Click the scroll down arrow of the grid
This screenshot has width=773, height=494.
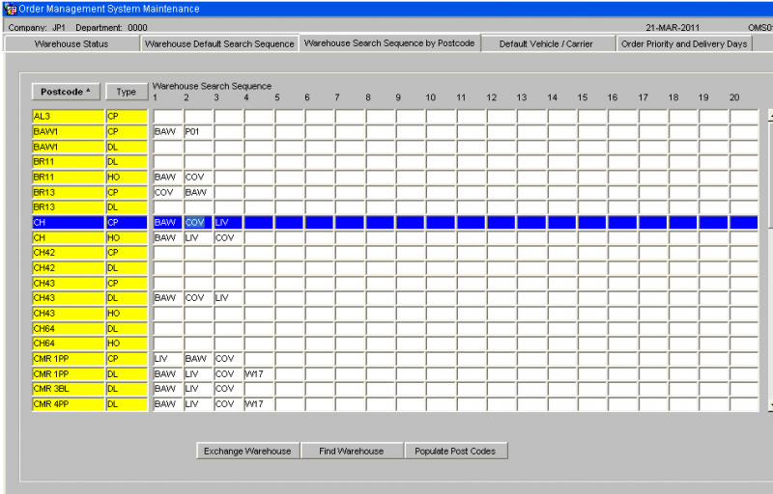click(x=770, y=405)
